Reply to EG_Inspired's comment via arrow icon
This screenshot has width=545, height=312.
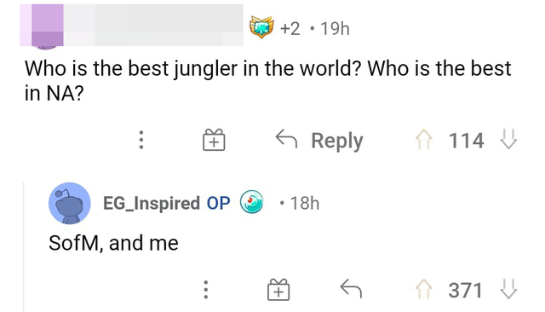click(351, 289)
